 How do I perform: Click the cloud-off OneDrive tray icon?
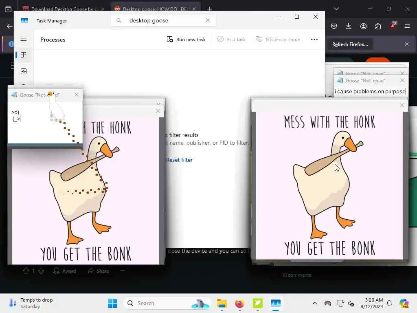(x=328, y=303)
